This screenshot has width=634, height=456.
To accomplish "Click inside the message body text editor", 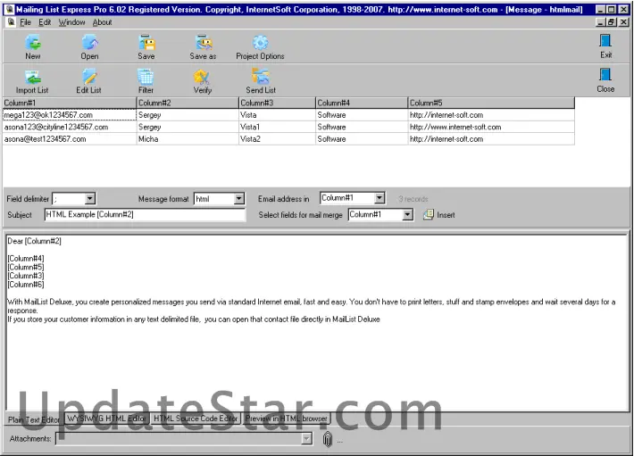I will click(318, 323).
